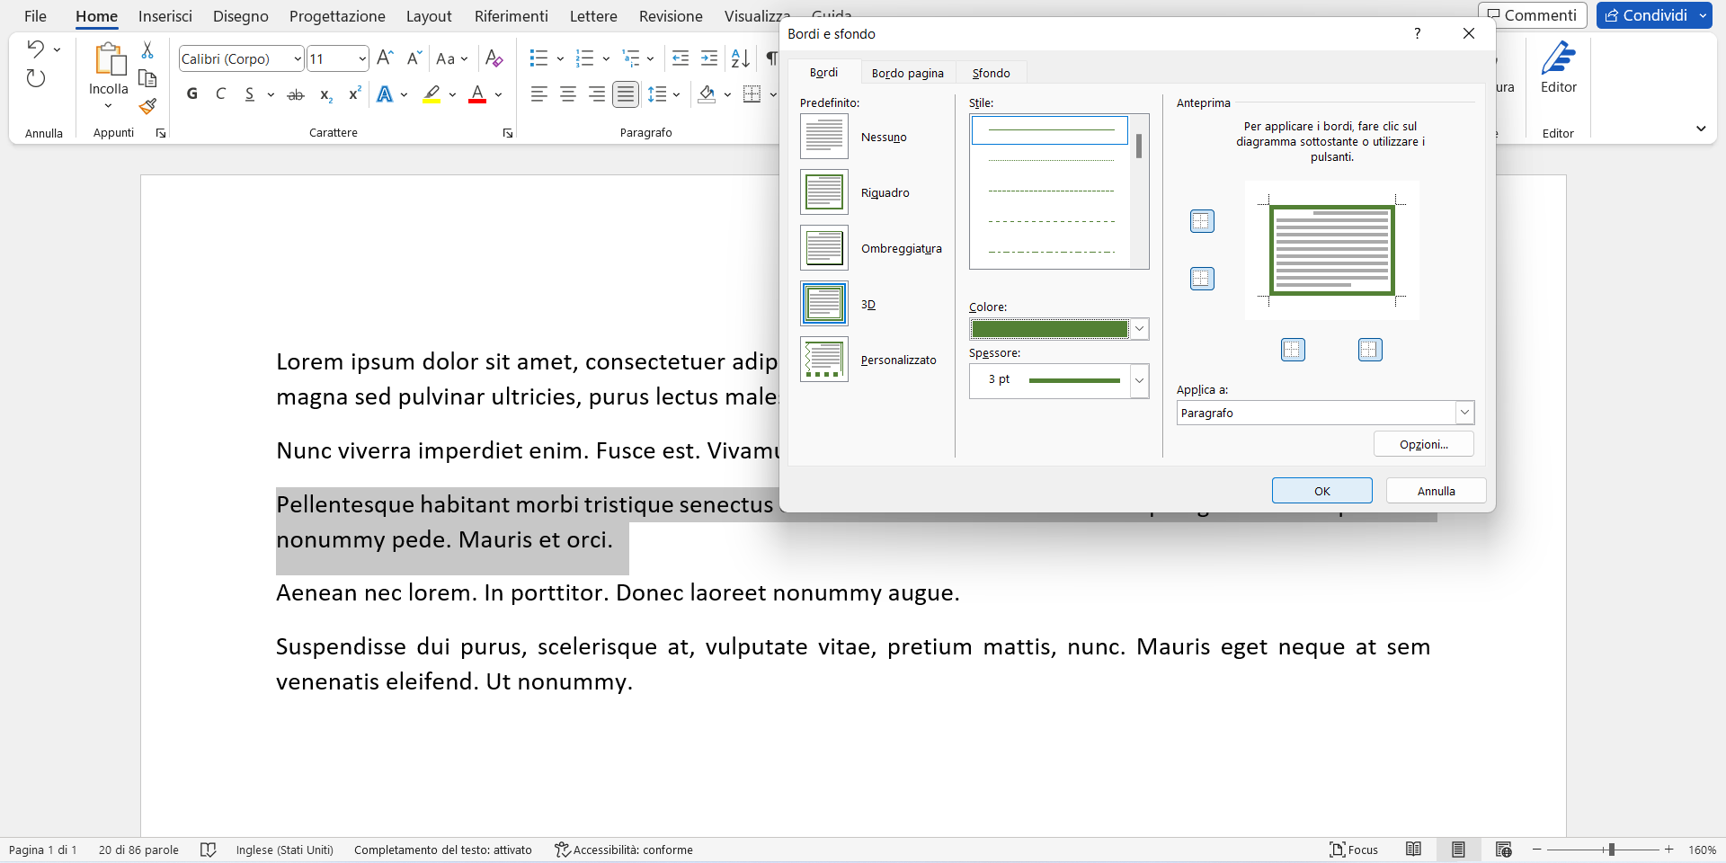Switch to the Sfondo tab

pyautogui.click(x=991, y=73)
